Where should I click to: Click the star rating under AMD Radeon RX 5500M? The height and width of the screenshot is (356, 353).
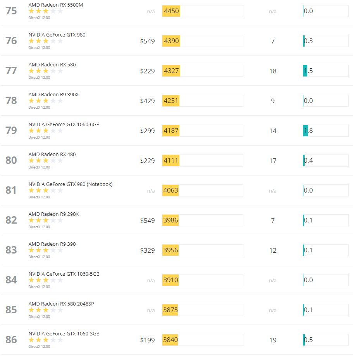[46, 11]
